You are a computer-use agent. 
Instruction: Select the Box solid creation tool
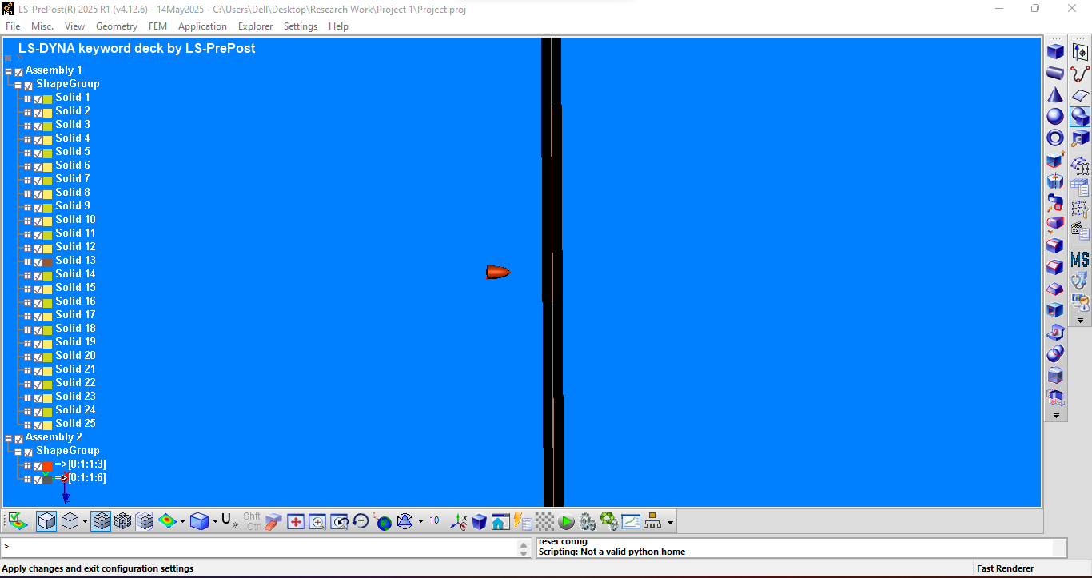[x=1055, y=51]
